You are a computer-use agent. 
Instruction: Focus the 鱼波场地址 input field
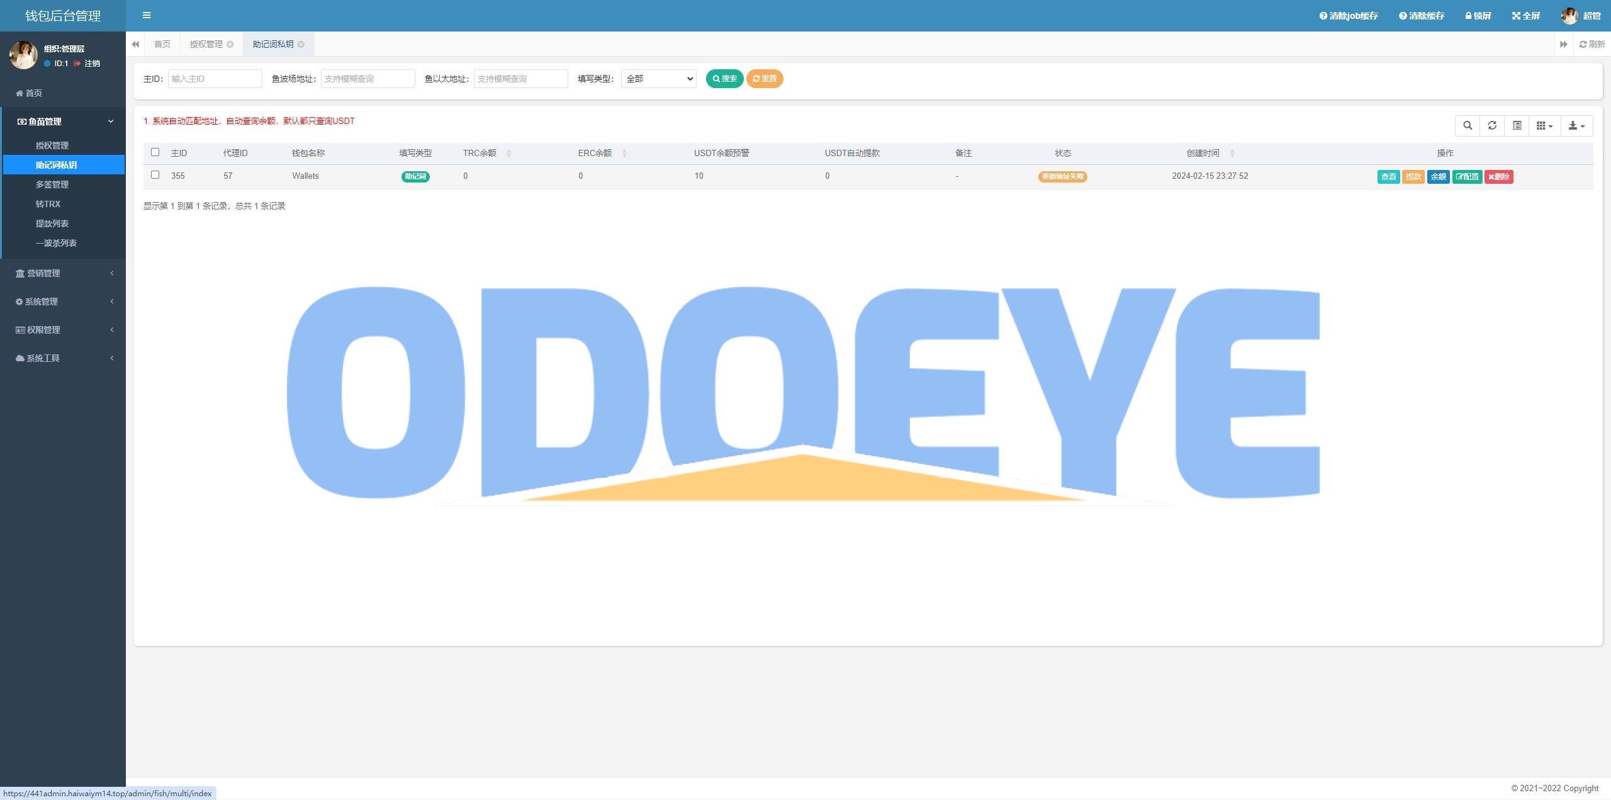click(368, 79)
